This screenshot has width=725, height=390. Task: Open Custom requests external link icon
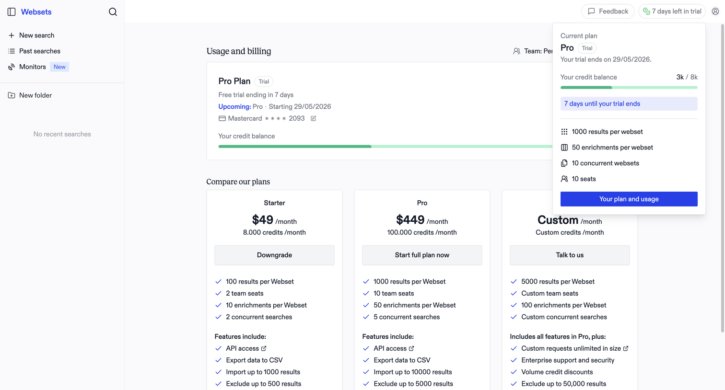click(x=626, y=349)
